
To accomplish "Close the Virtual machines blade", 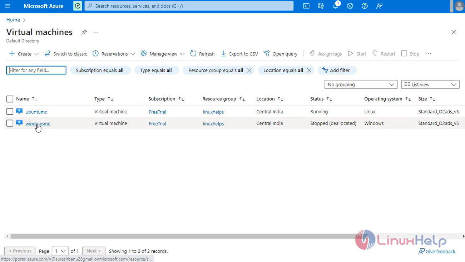I will (x=454, y=32).
